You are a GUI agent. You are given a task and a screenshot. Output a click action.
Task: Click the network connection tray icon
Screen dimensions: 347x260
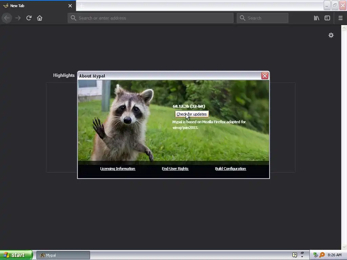tap(315, 255)
